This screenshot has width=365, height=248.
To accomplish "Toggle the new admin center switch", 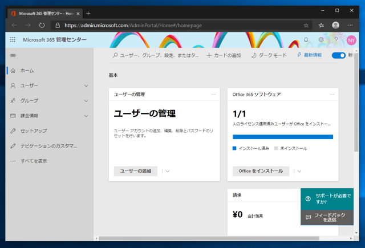I will tap(339, 55).
